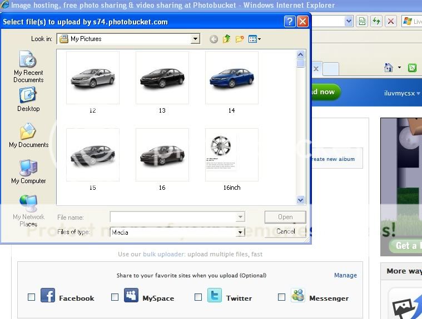
Task: Go to Desktop in the places bar
Action: 28,100
